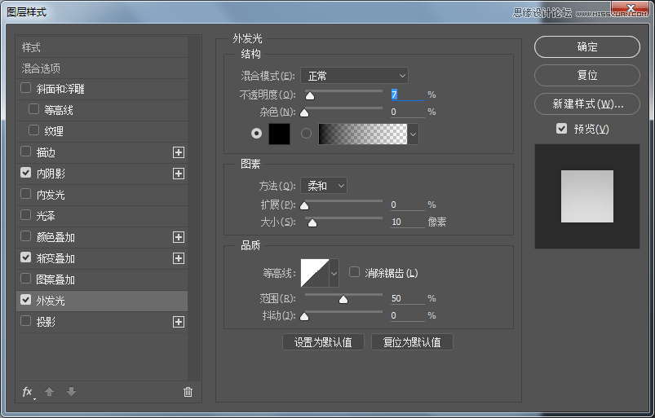Click the 抖动 value field
Image resolution: width=655 pixels, height=418 pixels.
point(408,316)
